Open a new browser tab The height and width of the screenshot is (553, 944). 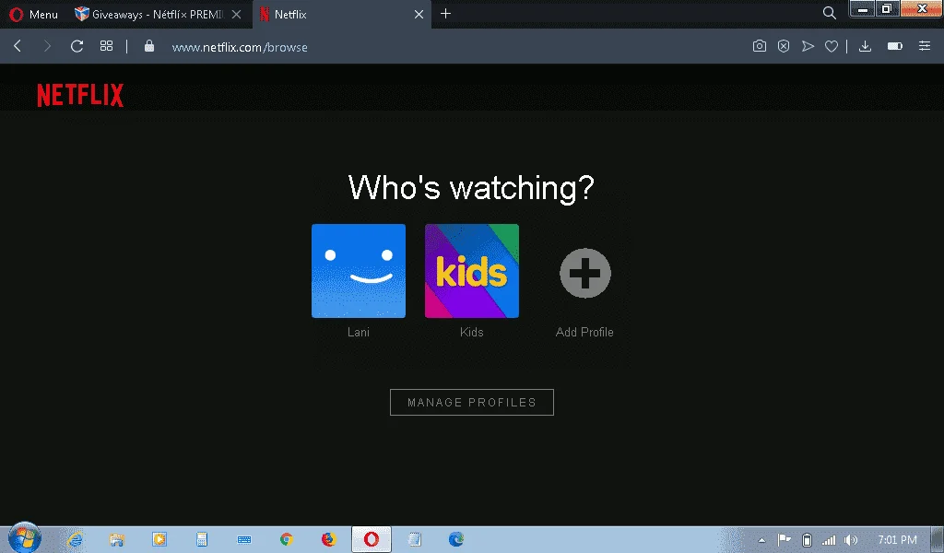(x=445, y=13)
